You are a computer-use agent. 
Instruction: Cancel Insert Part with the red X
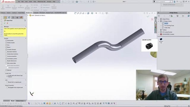[7, 23]
